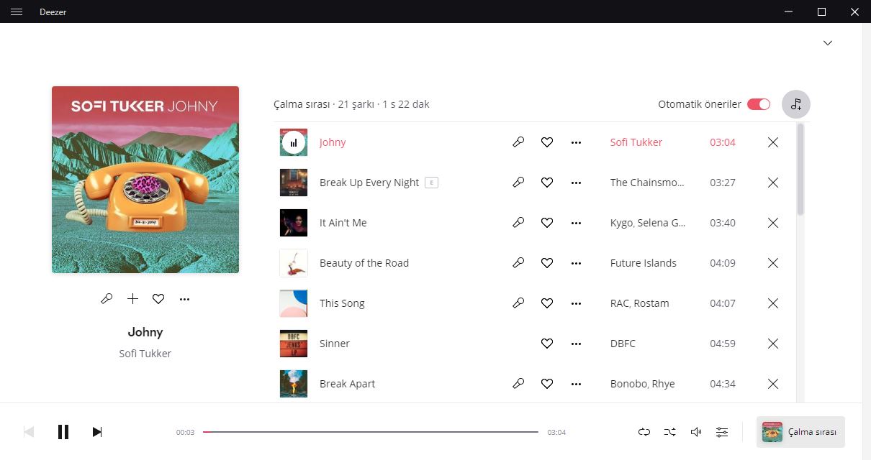
Task: Open more options for Break Apart
Action: (576, 384)
